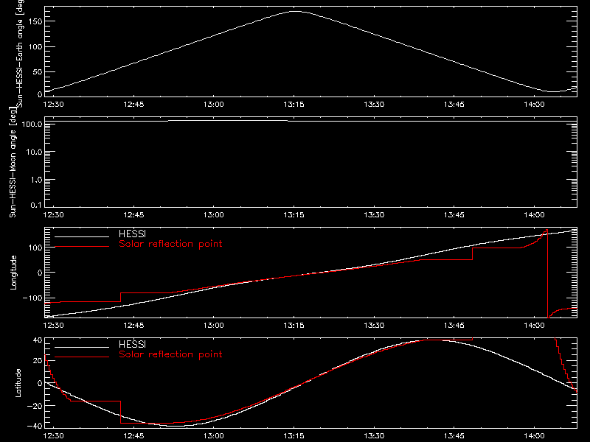Viewport: 590px width, 442px height.
Task: Click '-100' tick on the Longitude axis
Action: click(x=32, y=298)
